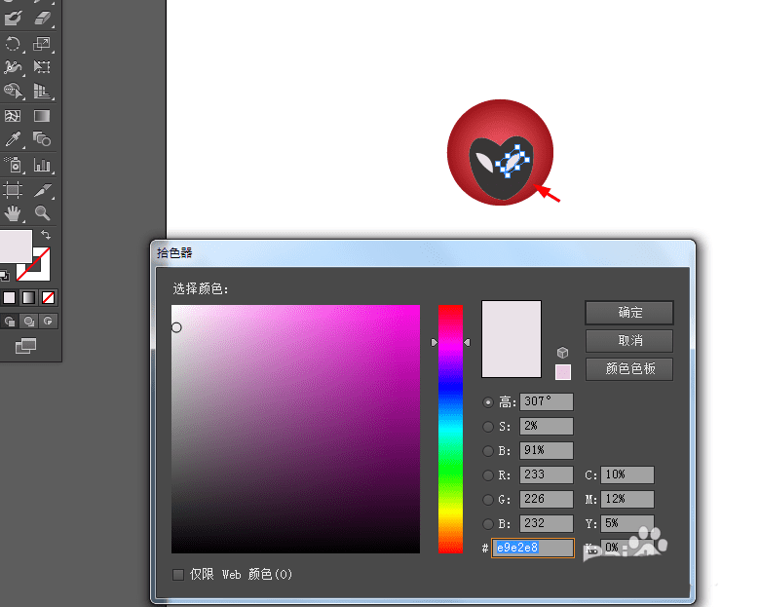759x607 pixels.
Task: Select the brightness B radio button
Action: (x=488, y=451)
